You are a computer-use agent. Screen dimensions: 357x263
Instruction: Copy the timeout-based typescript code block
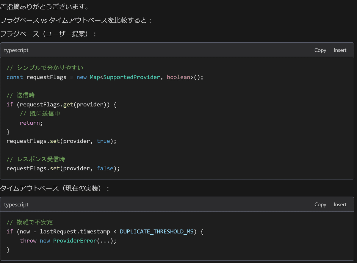[320, 205]
